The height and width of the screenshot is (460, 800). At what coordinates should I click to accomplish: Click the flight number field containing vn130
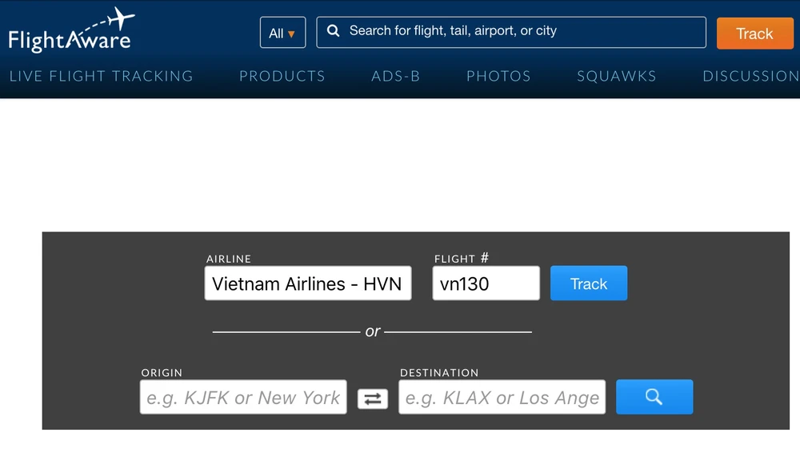tap(486, 284)
